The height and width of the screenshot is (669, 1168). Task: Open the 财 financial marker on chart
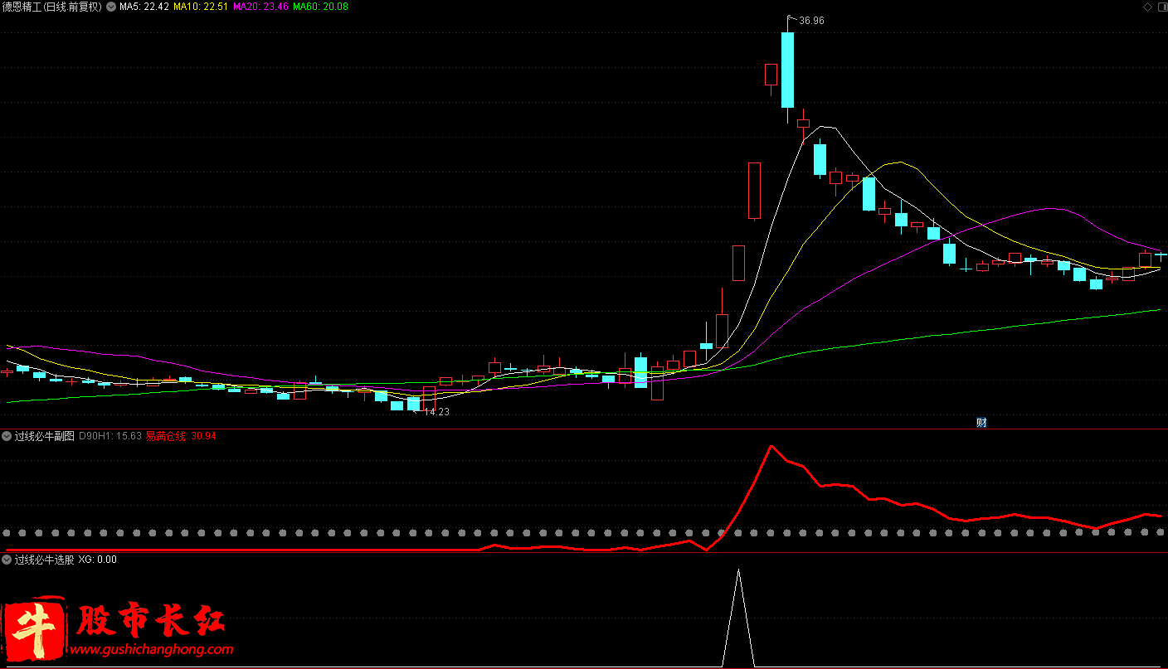click(x=981, y=422)
